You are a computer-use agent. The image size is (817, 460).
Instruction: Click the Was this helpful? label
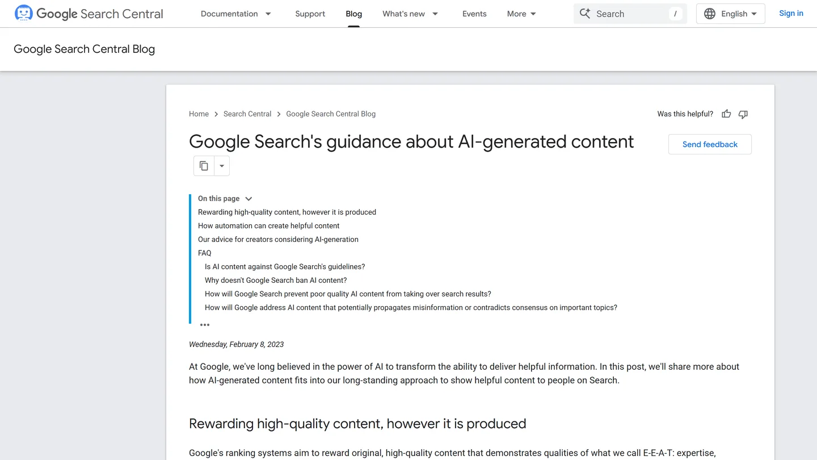point(685,114)
